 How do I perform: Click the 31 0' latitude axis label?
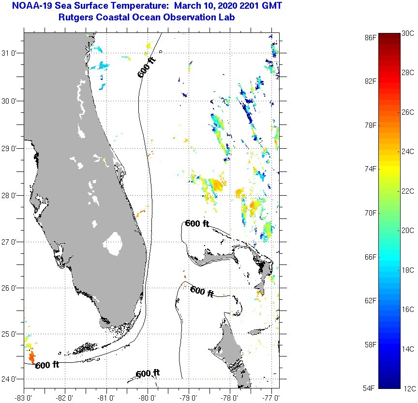tap(11, 53)
